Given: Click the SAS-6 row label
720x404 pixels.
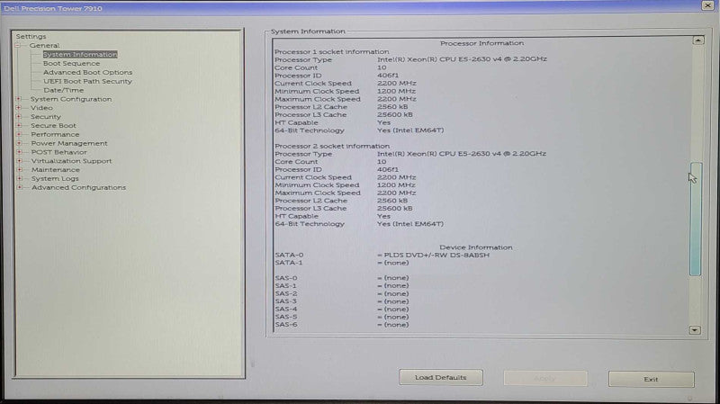Looking at the screenshot, I should point(286,325).
